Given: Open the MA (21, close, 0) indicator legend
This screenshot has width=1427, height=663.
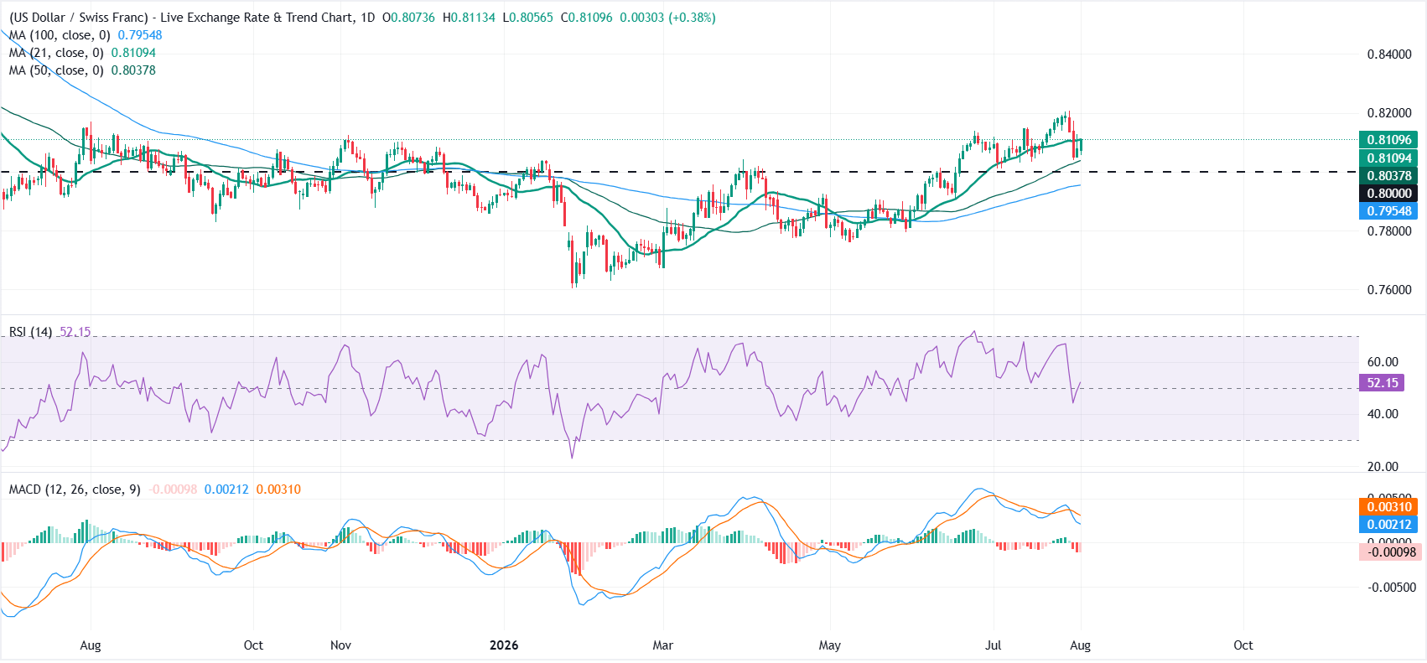Looking at the screenshot, I should tap(56, 53).
